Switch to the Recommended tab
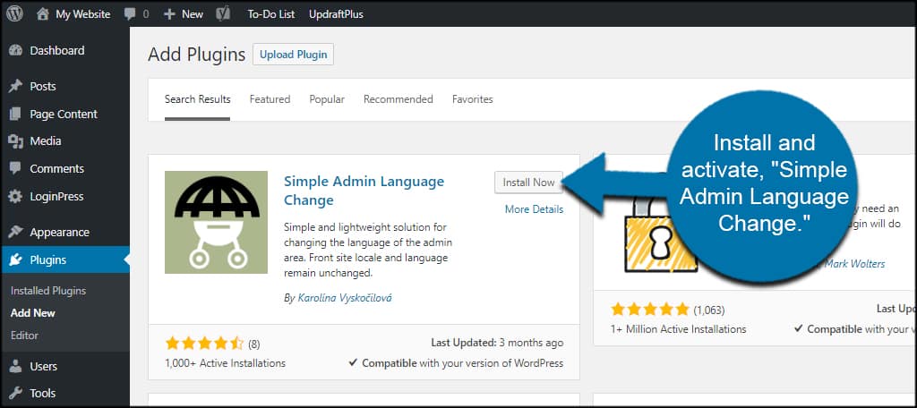Viewport: 917px width, 408px height. pyautogui.click(x=399, y=99)
